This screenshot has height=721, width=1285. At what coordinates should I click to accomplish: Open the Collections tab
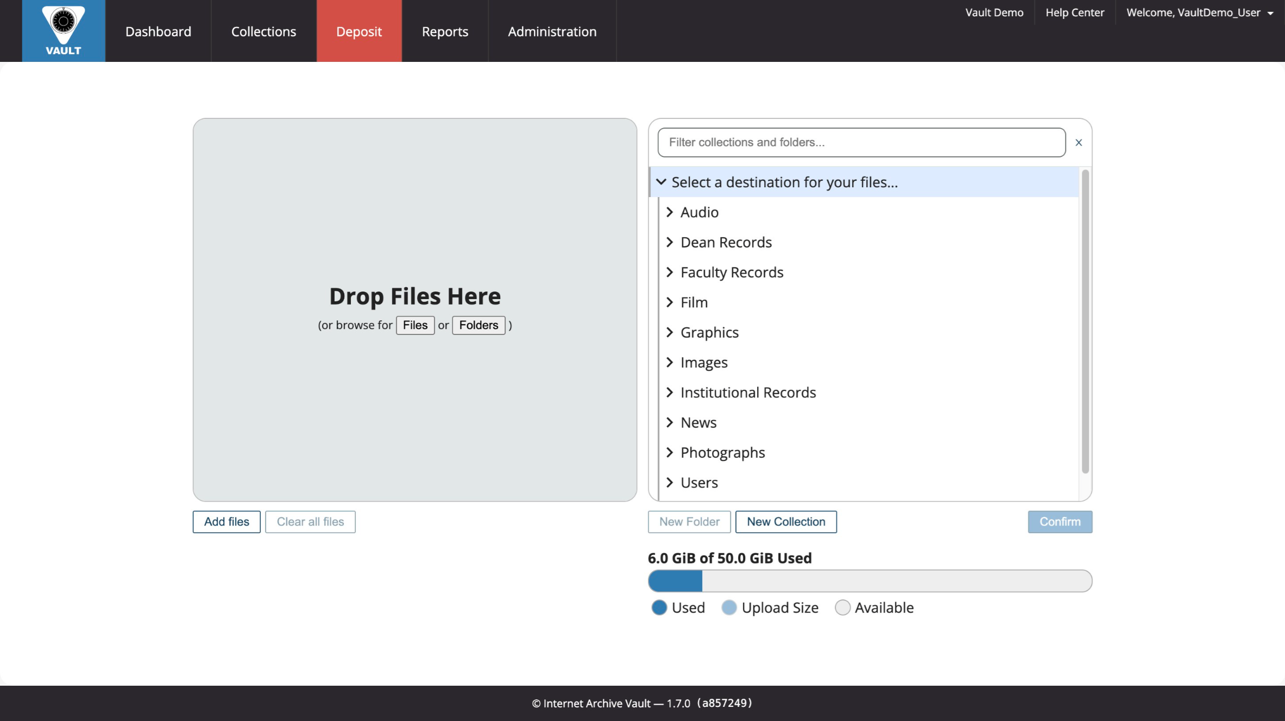(264, 31)
